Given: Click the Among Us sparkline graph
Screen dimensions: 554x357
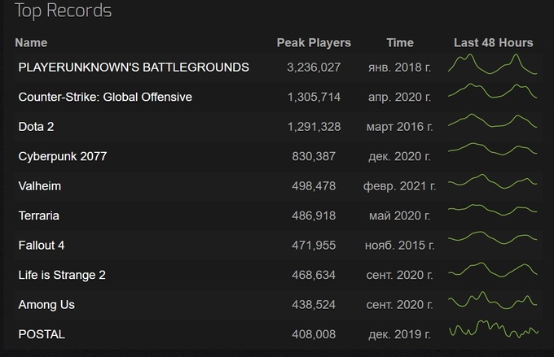Looking at the screenshot, I should pos(493,303).
